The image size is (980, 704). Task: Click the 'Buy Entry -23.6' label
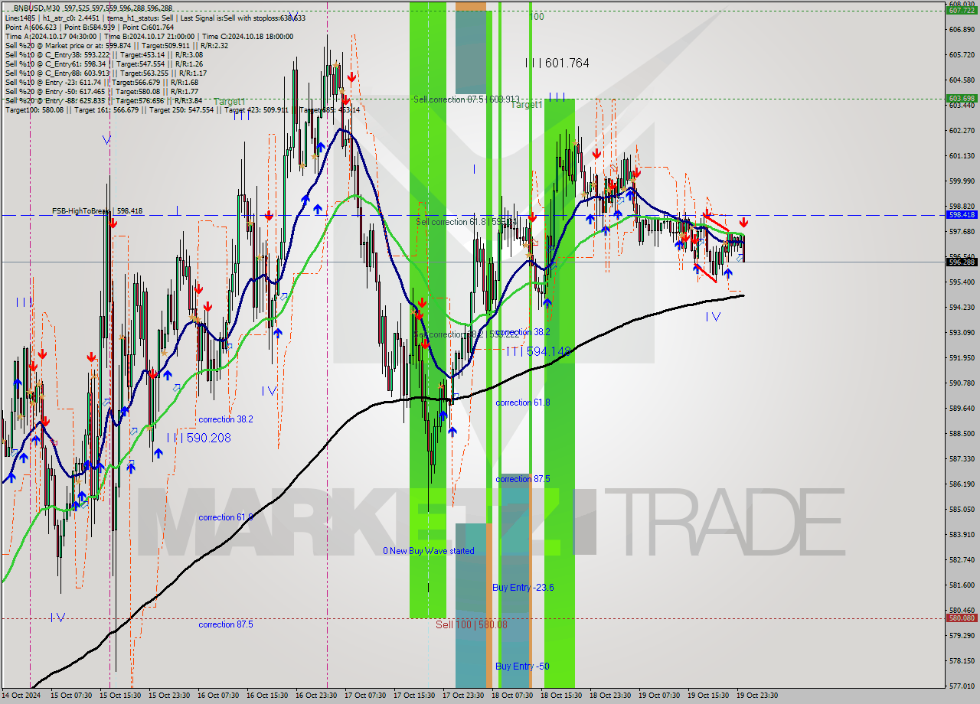[523, 588]
